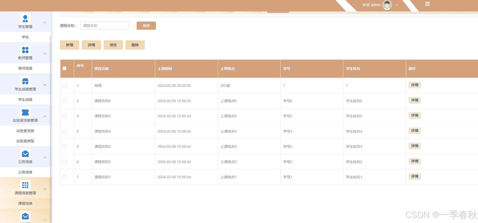The image size is (478, 223).
Task: Toggle the menu fold icon at top right
Action: click(427, 4)
